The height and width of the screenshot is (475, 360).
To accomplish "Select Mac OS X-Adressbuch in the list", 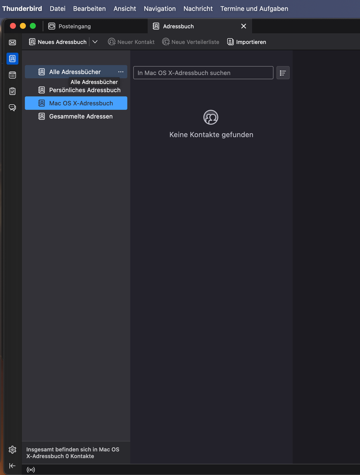I will point(76,103).
